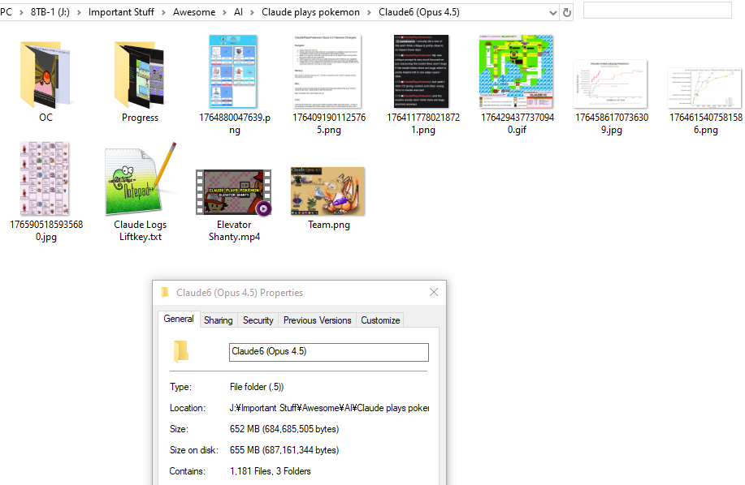Switch to the Previous Versions tab

pos(318,320)
